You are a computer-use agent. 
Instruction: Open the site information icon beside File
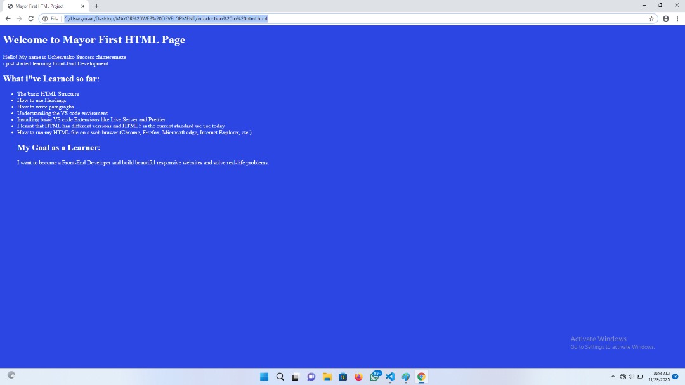coord(45,19)
